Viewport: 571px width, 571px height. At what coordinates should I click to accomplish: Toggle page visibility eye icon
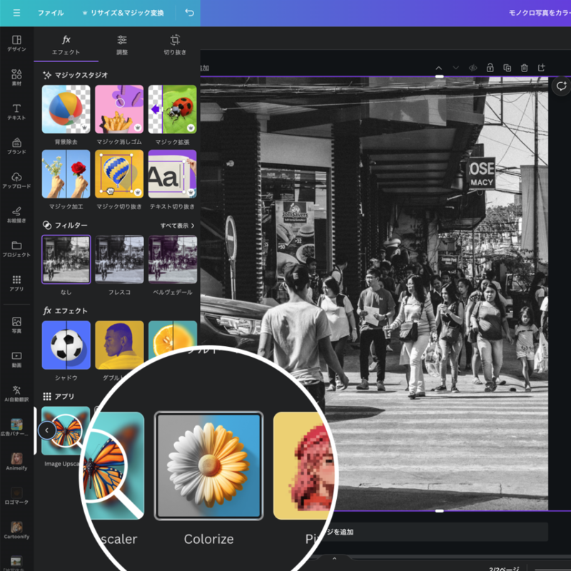[473, 68]
